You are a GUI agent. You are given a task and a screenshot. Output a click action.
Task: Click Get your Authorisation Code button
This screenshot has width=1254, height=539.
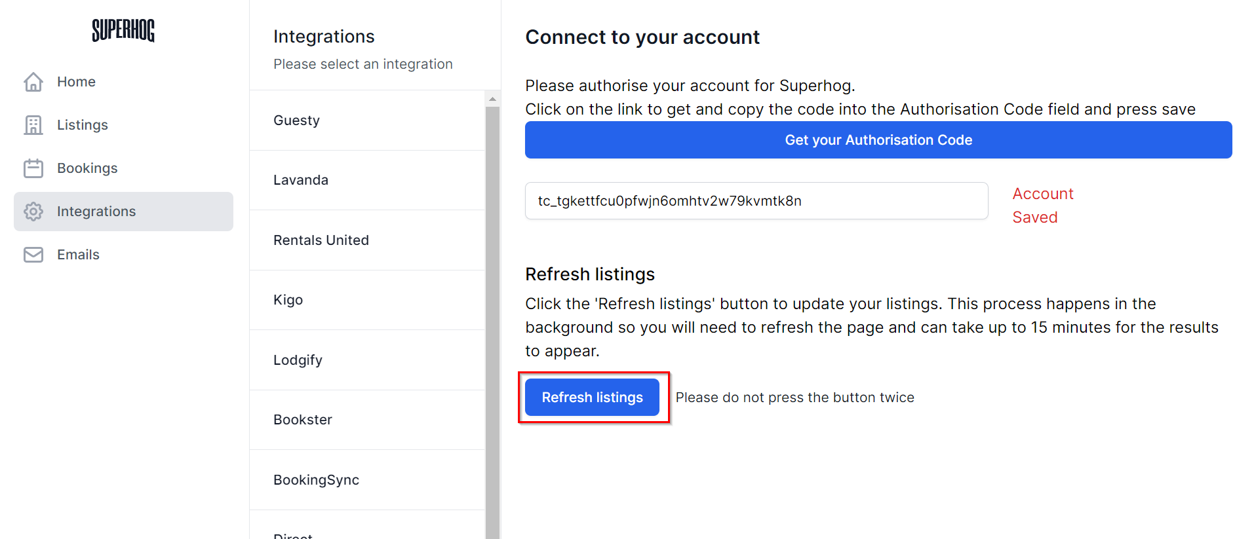878,140
